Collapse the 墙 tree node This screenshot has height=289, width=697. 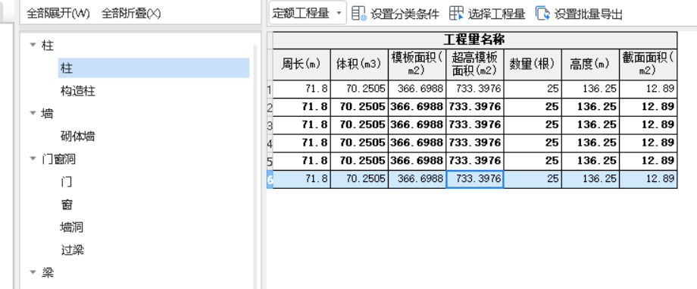(x=33, y=113)
